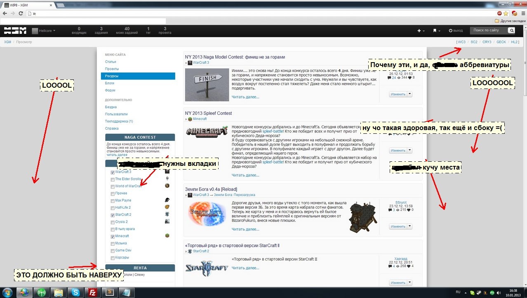Open the bookmark dropdown in the header
This screenshot has height=298, width=527.
point(436,31)
